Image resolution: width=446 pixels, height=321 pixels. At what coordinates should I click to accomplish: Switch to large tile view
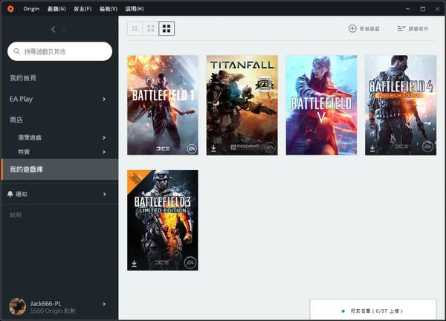tap(167, 28)
